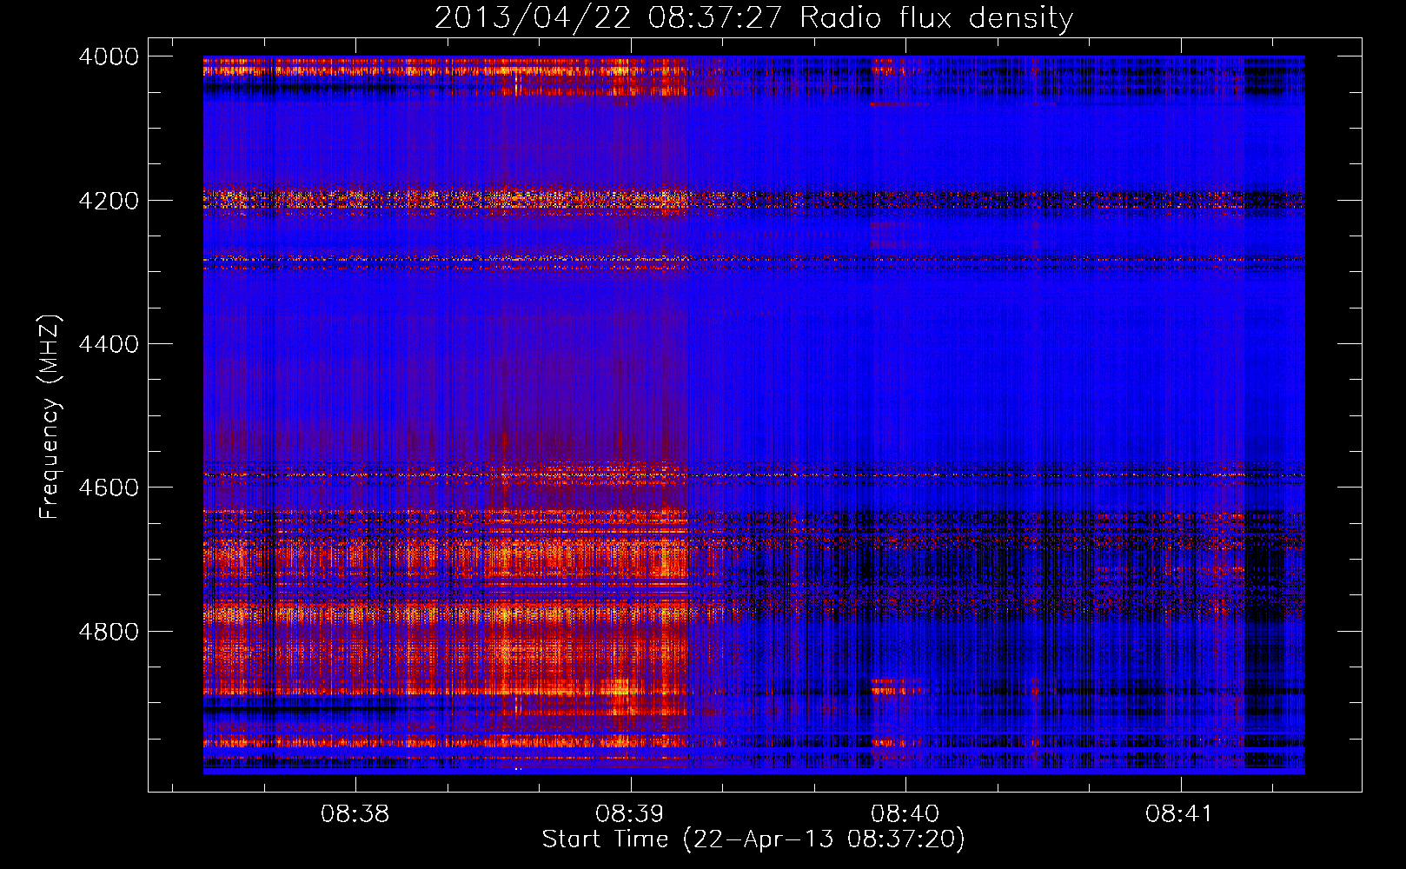Click the '4800' frequency axis label
The height and width of the screenshot is (869, 1406).
pyautogui.click(x=109, y=632)
